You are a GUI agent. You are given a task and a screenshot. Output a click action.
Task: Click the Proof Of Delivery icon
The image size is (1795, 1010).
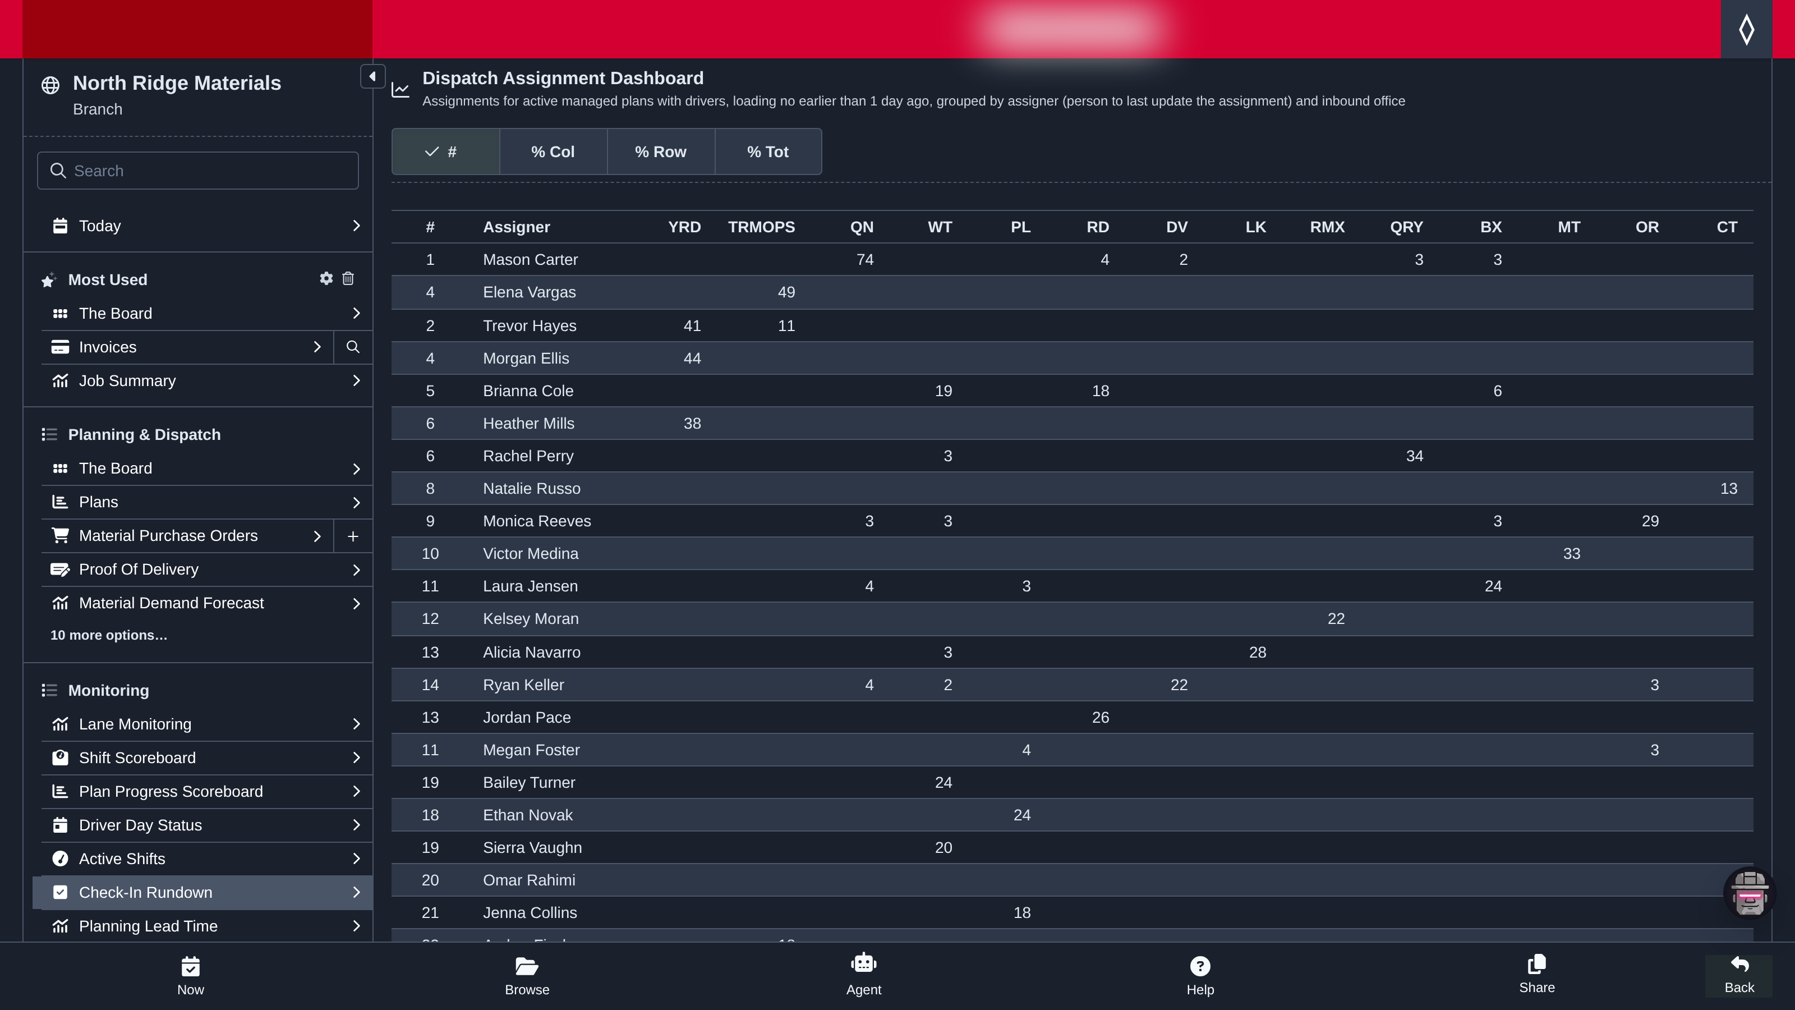click(x=60, y=570)
